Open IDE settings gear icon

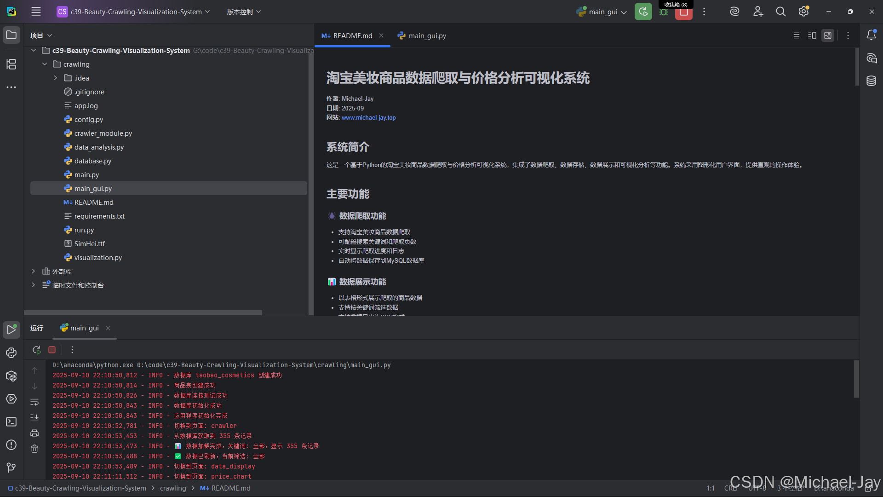pyautogui.click(x=803, y=12)
